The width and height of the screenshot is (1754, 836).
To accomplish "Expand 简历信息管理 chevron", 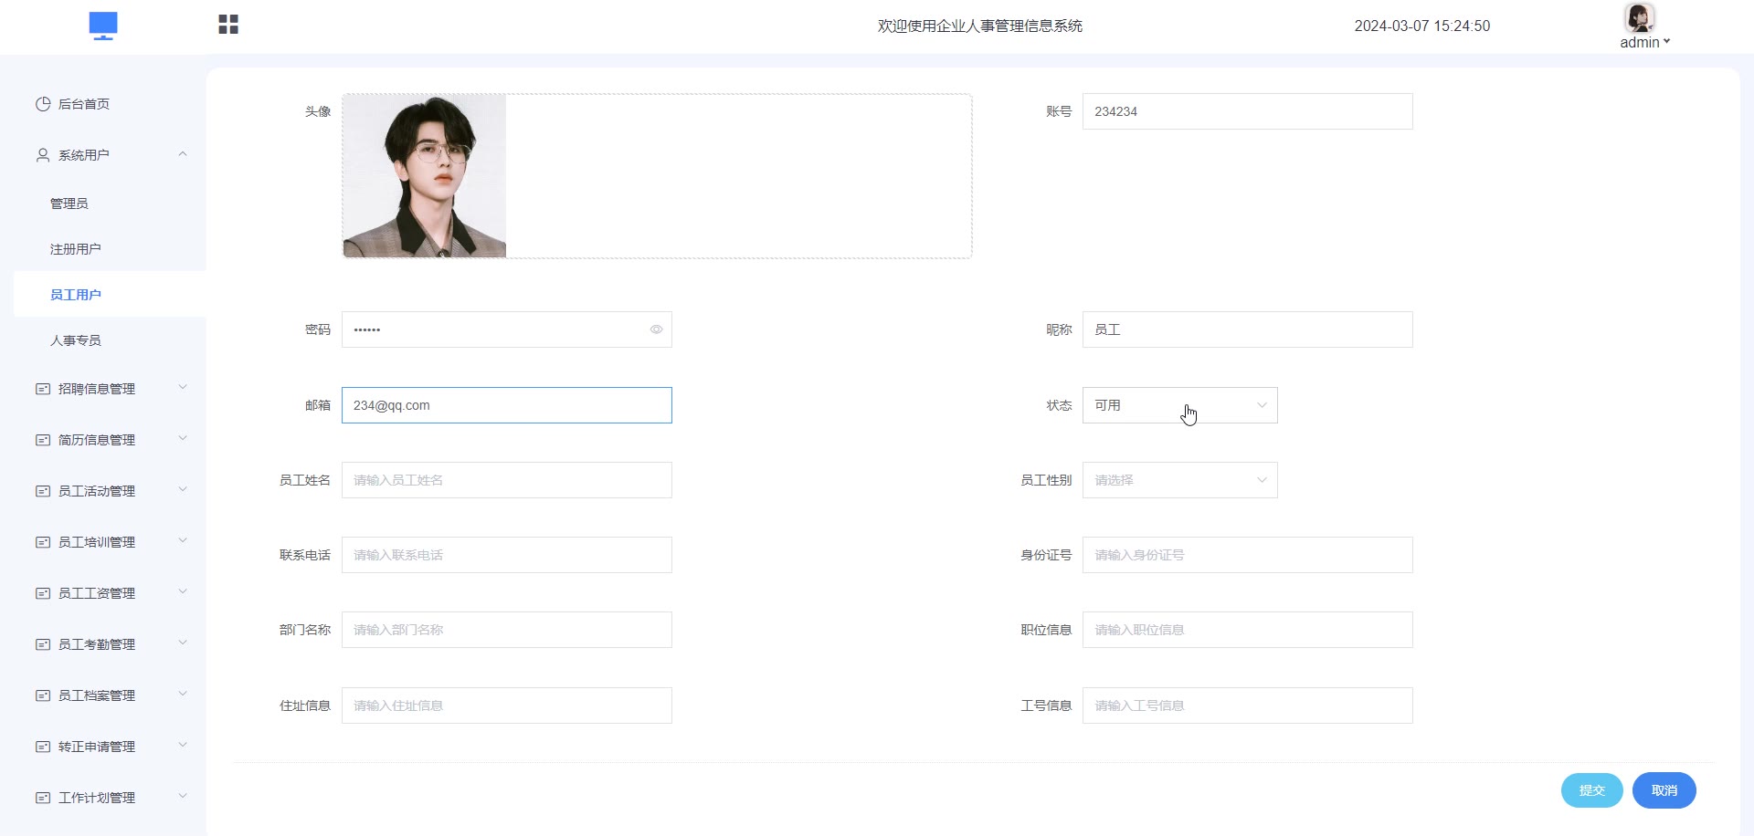I will pos(183,439).
